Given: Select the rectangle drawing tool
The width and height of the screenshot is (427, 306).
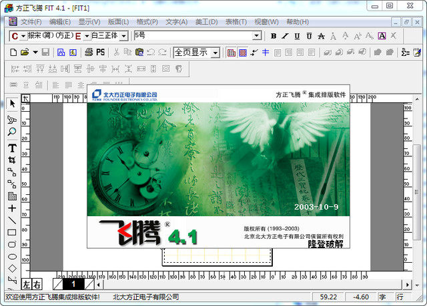Looking at the screenshot, I should [12, 232].
